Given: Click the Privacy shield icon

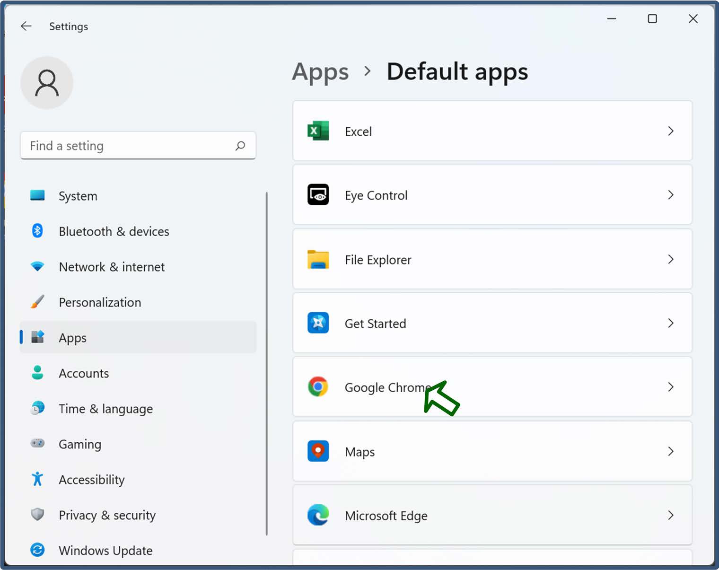Looking at the screenshot, I should point(37,514).
